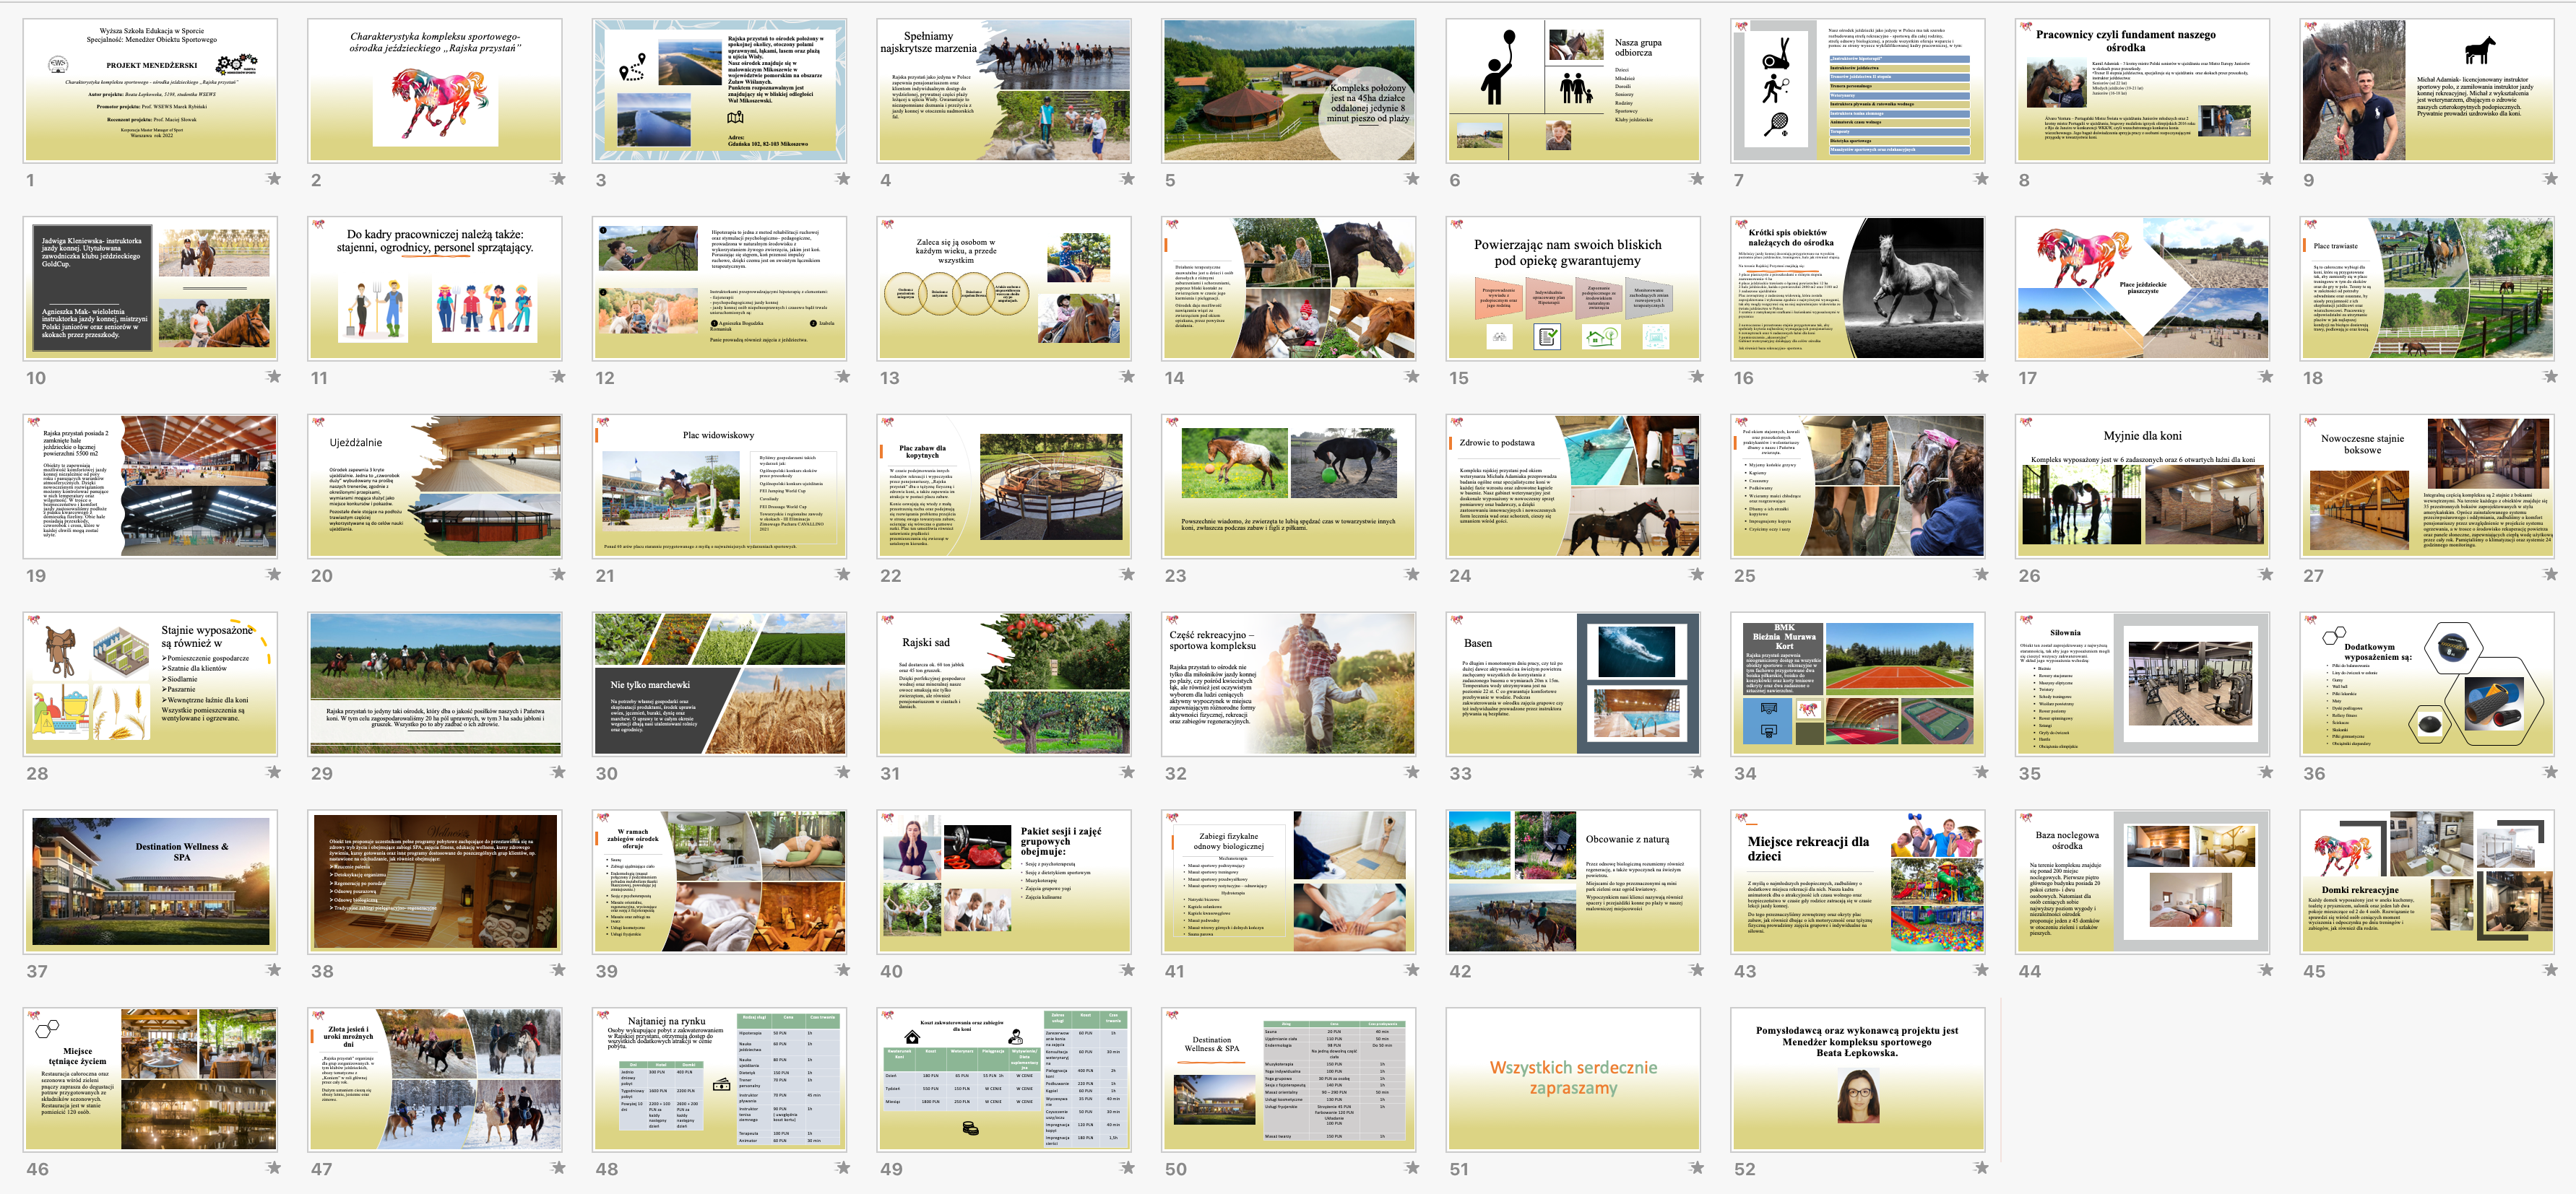Select the Myjnie dla koni slide
Screen dimensions: 2576x1194
tap(2142, 486)
